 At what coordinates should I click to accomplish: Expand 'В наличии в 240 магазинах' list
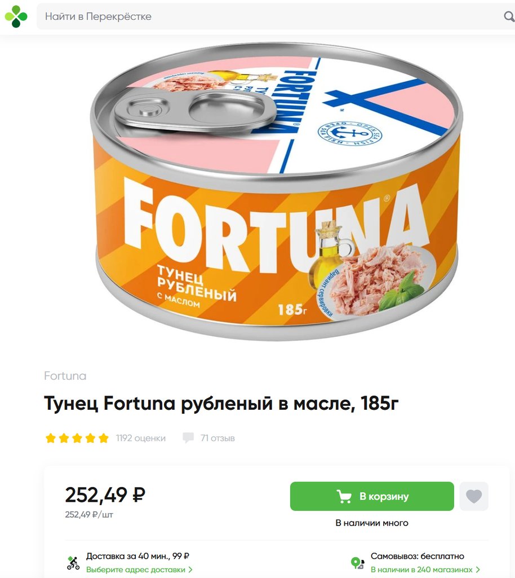coord(425,570)
